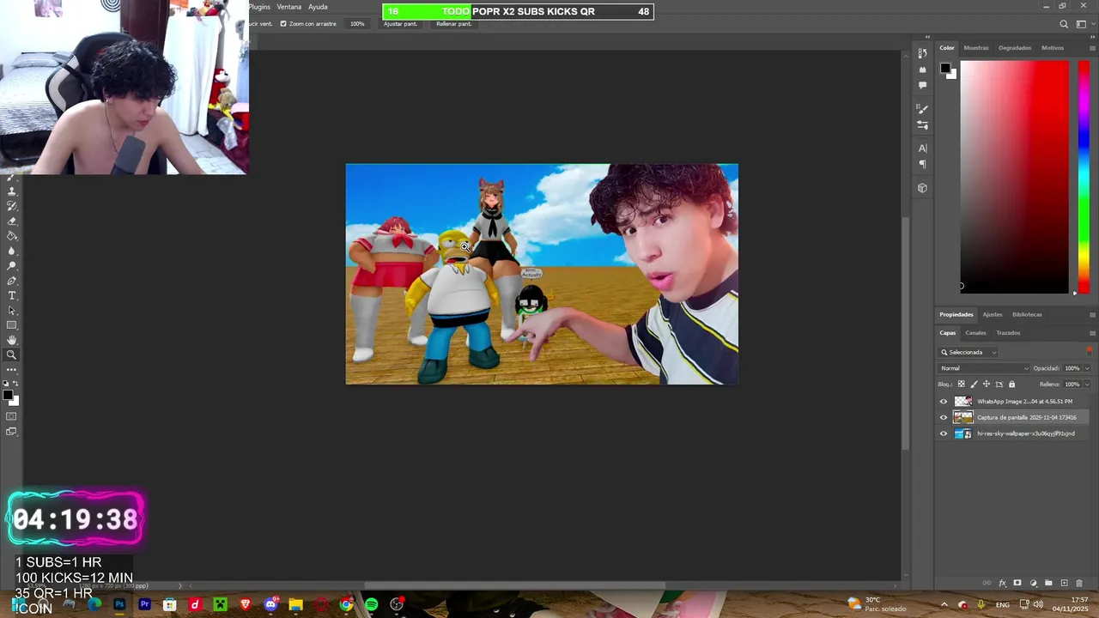
Task: Select the Eraser tool
Action: (12, 221)
